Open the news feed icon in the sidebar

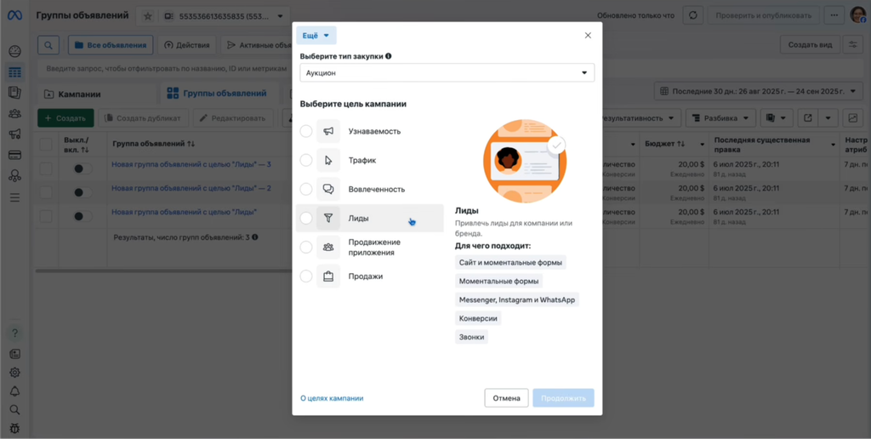click(15, 354)
